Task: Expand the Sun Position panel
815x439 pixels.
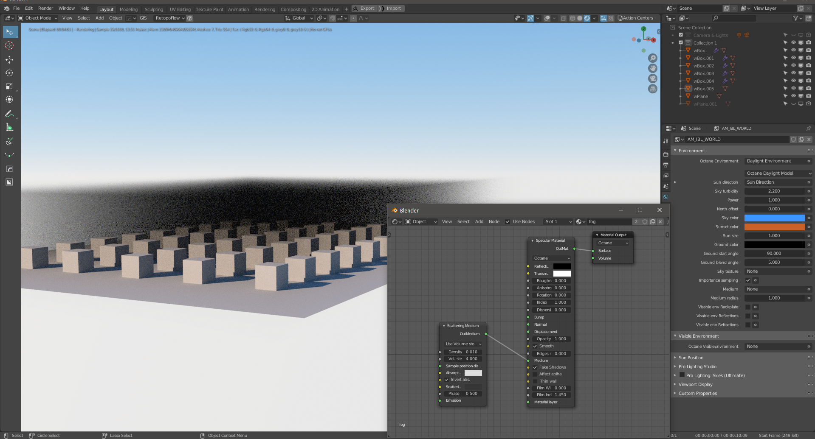Action: (x=675, y=358)
